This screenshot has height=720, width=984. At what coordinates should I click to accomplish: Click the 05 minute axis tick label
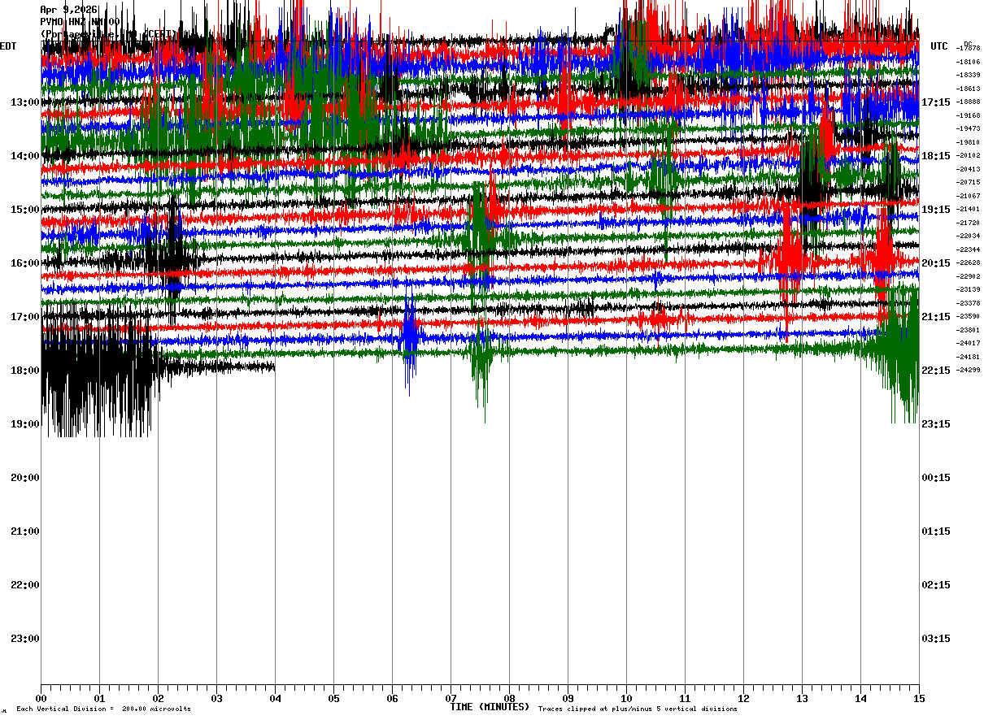coord(333,698)
